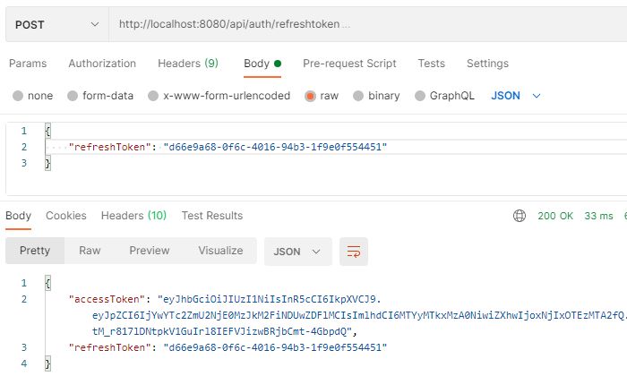
Task: Select the form-data body type
Action: tap(100, 96)
